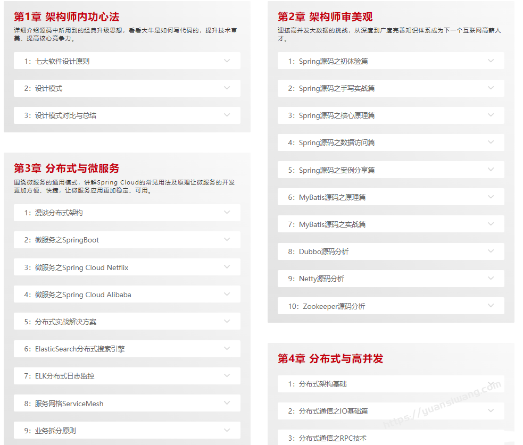Expand the Spring源码之数据访问篇 chevron
This screenshot has height=445, width=523.
click(x=491, y=142)
